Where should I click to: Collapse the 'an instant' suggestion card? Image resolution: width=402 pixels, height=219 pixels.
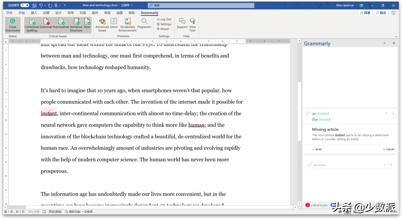point(386,113)
